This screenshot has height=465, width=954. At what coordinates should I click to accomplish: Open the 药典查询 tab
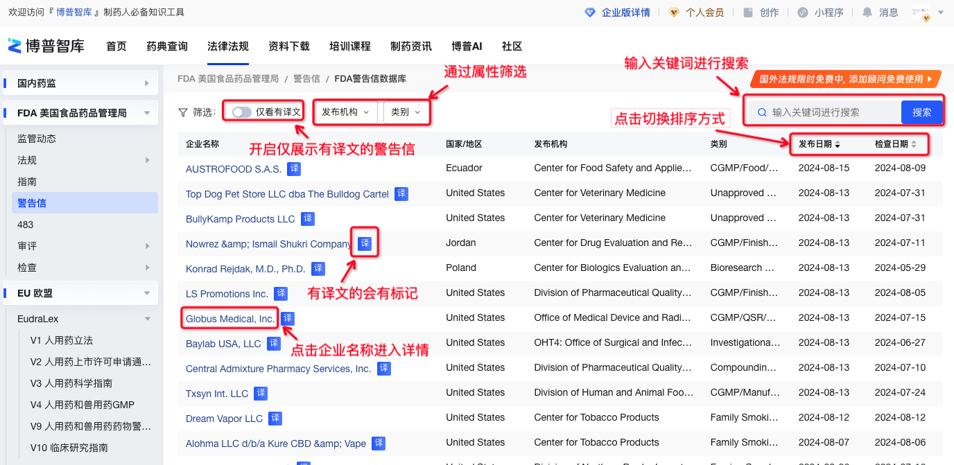point(167,46)
